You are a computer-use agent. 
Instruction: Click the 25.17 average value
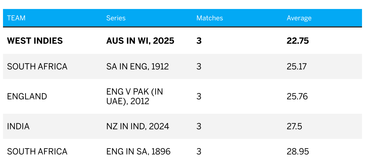click(x=297, y=66)
